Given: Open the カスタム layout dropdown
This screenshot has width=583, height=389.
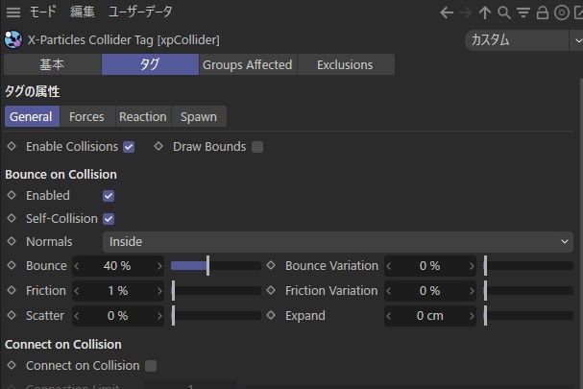Looking at the screenshot, I should [x=523, y=39].
